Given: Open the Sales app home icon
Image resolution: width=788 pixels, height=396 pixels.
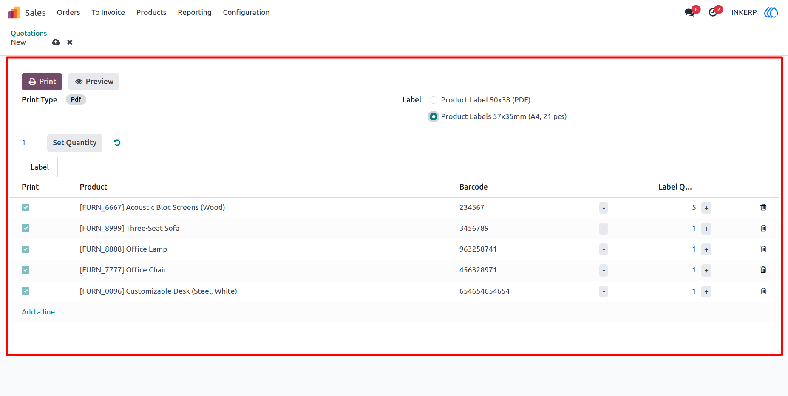Looking at the screenshot, I should 14,12.
